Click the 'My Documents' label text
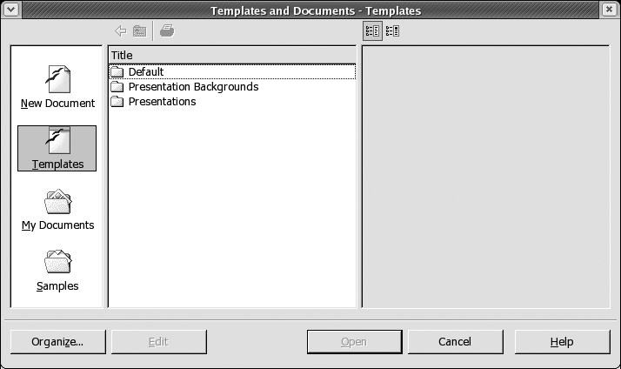This screenshot has height=369, width=621. [57, 225]
